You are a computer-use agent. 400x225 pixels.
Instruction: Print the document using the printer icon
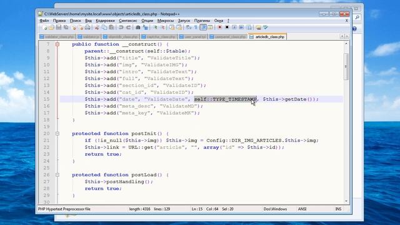[x=87, y=27]
